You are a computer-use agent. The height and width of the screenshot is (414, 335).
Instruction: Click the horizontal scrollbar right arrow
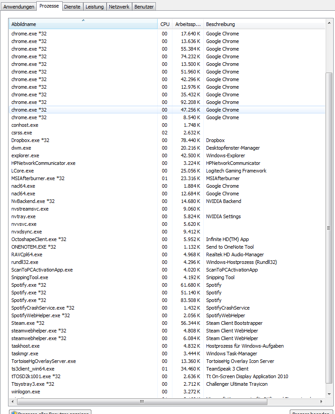click(321, 401)
